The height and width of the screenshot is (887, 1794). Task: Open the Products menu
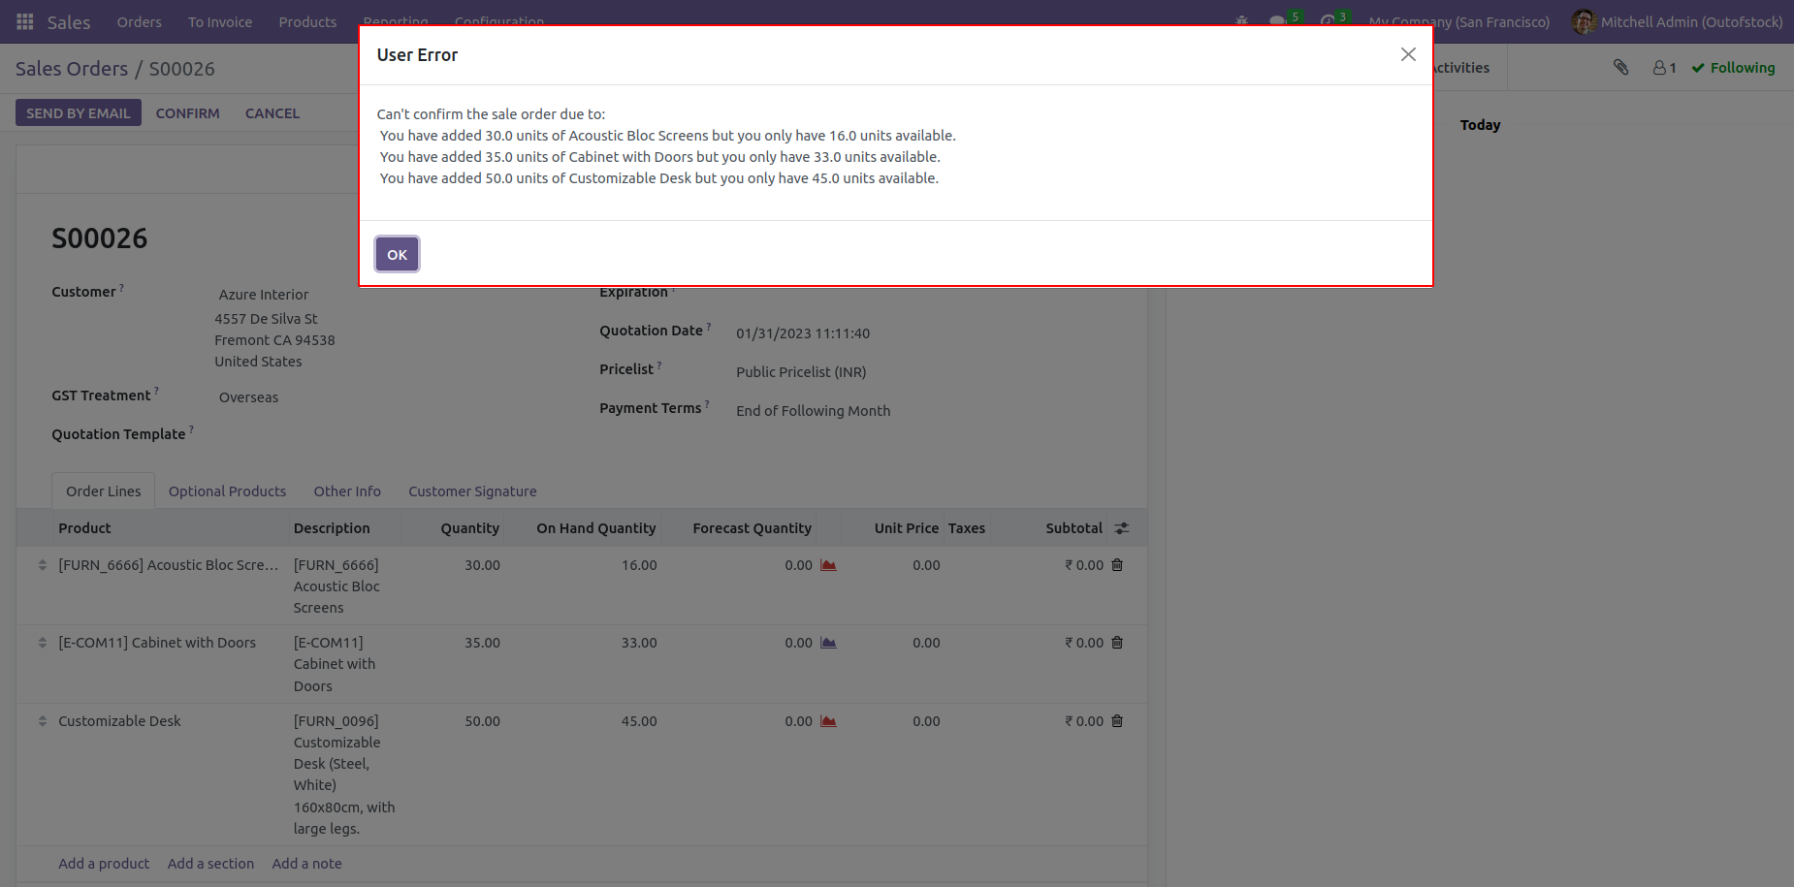307,21
